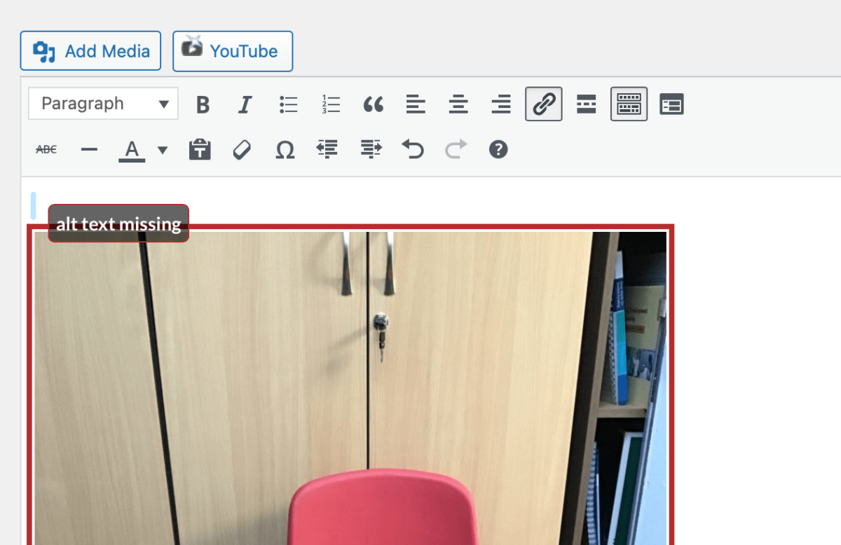The image size is (841, 545).
Task: Open the Paragraph format dropdown
Action: tap(104, 104)
